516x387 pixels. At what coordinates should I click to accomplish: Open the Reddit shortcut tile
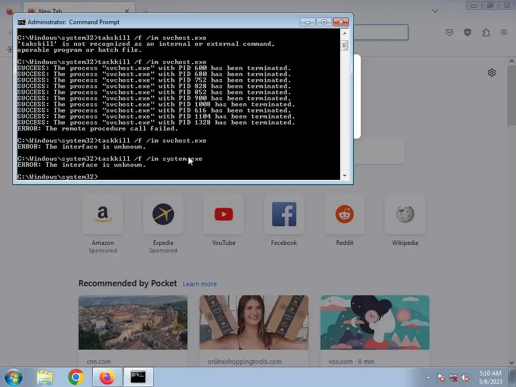coord(345,215)
